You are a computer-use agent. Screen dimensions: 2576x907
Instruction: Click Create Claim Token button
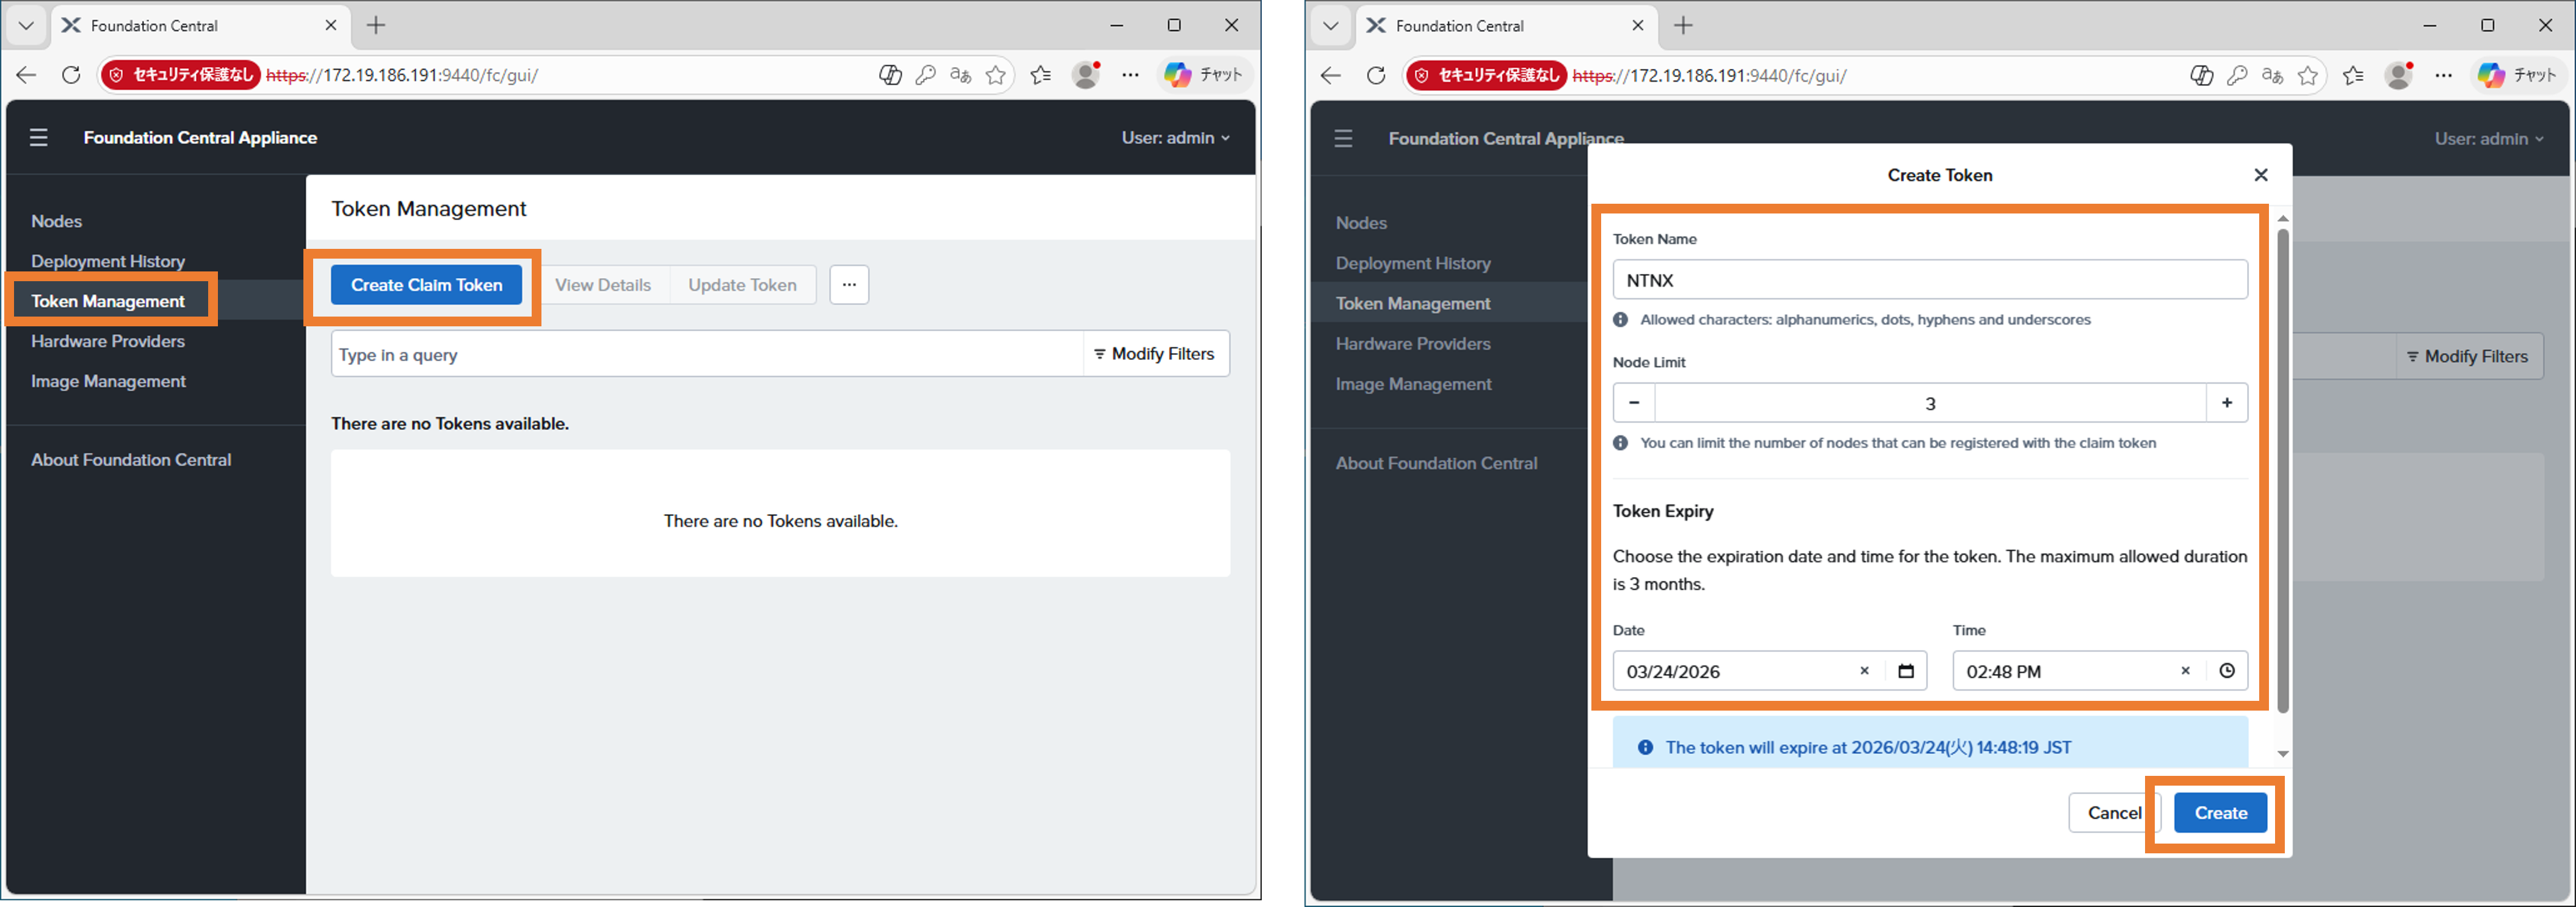426,285
